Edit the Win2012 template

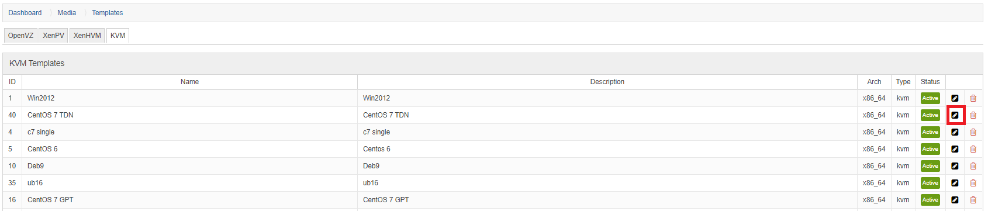pyautogui.click(x=955, y=98)
